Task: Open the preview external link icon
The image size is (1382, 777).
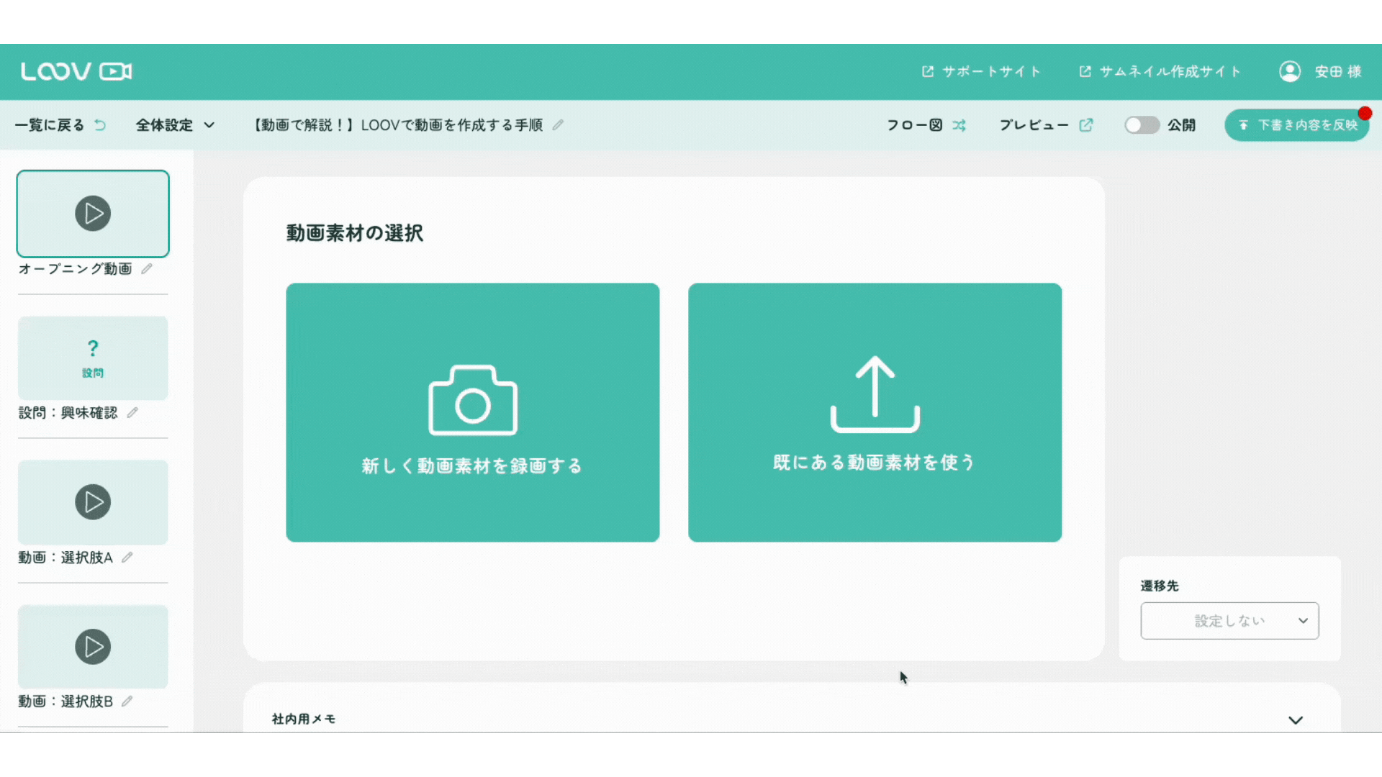Action: tap(1085, 125)
